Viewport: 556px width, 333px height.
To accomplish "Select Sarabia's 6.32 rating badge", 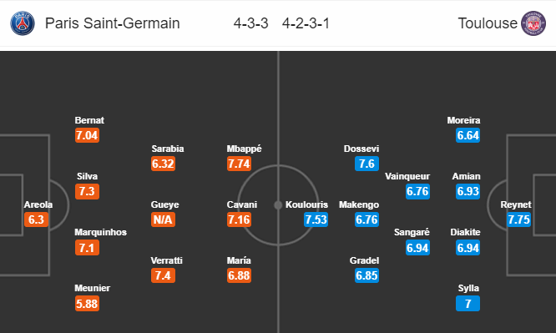I will 163,164.
